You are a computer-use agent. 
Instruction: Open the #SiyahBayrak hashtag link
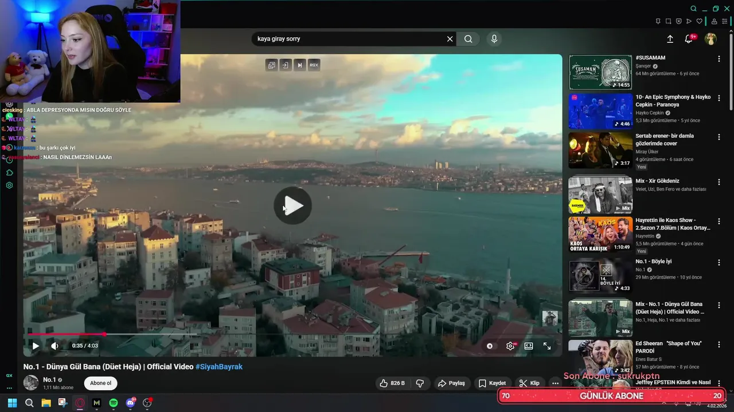click(x=219, y=366)
